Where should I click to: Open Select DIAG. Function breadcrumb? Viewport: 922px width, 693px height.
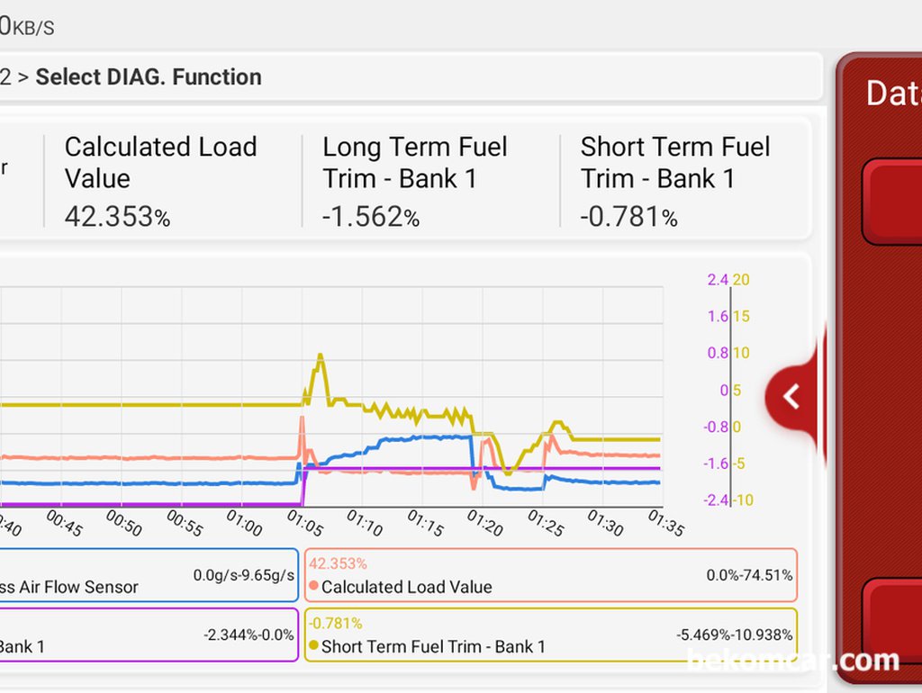149,77
